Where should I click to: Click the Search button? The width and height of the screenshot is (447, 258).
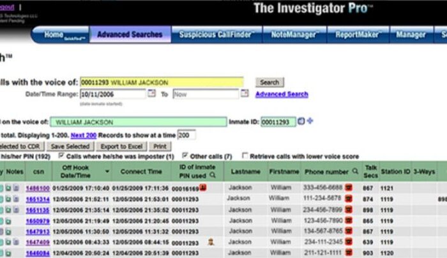tap(269, 82)
